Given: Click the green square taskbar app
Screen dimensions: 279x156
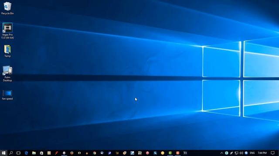Looking at the screenshot, I should (x=170, y=153).
